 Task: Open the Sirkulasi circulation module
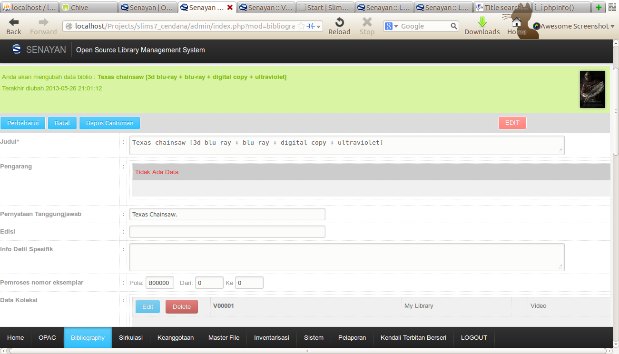pyautogui.click(x=131, y=337)
